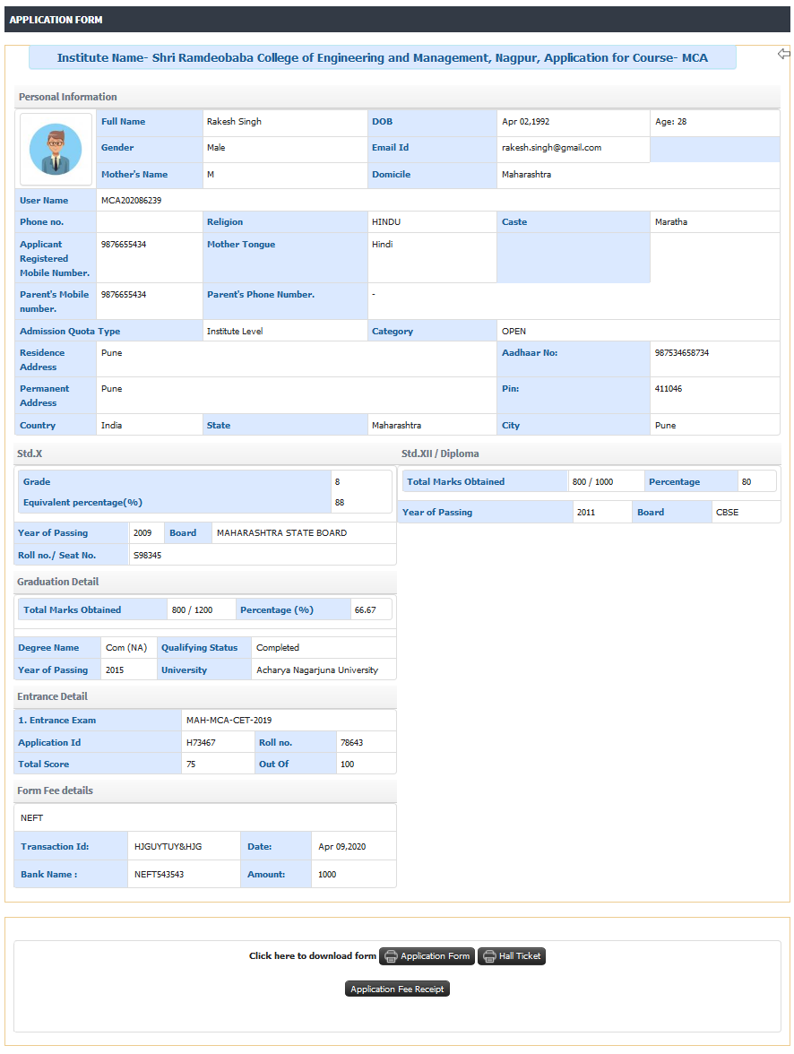Select the degree name 'Com (NA)'
794x1054 pixels.
click(126, 648)
